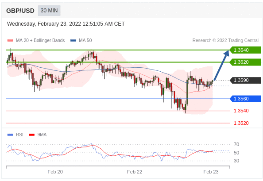The image size is (263, 181).
Task: Open Research © 2022 Trading Central credit
Action: tap(225, 40)
